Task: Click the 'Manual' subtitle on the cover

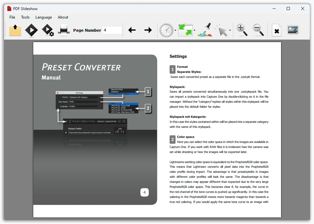Action: (x=51, y=78)
